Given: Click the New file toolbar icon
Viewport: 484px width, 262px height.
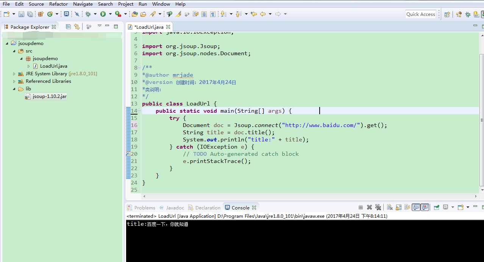Looking at the screenshot, I should [x=6, y=14].
